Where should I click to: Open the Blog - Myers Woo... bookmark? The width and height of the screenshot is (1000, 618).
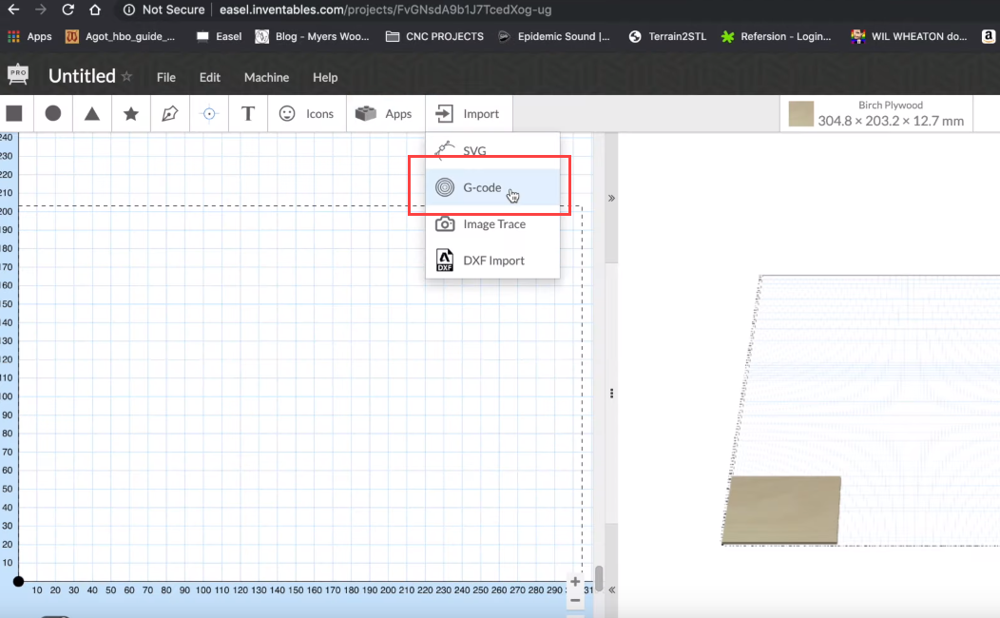pos(312,36)
